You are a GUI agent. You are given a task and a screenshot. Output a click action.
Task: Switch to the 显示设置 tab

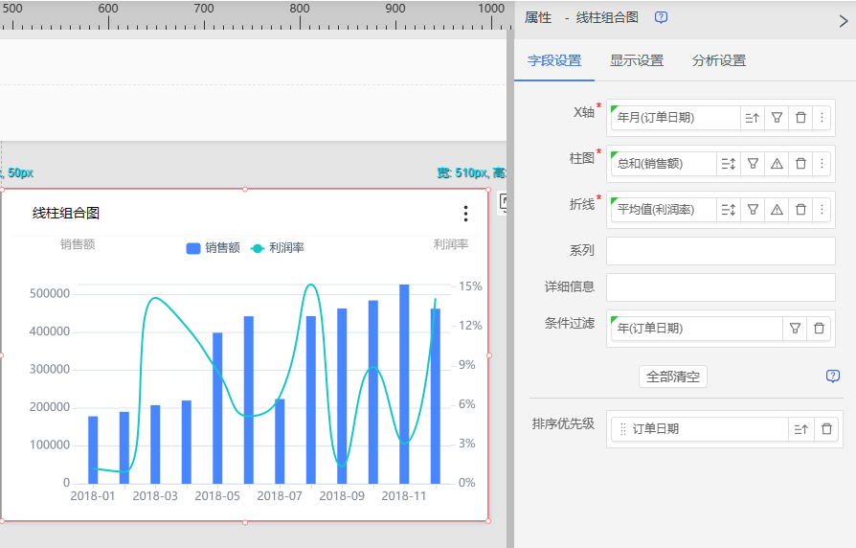click(x=637, y=60)
